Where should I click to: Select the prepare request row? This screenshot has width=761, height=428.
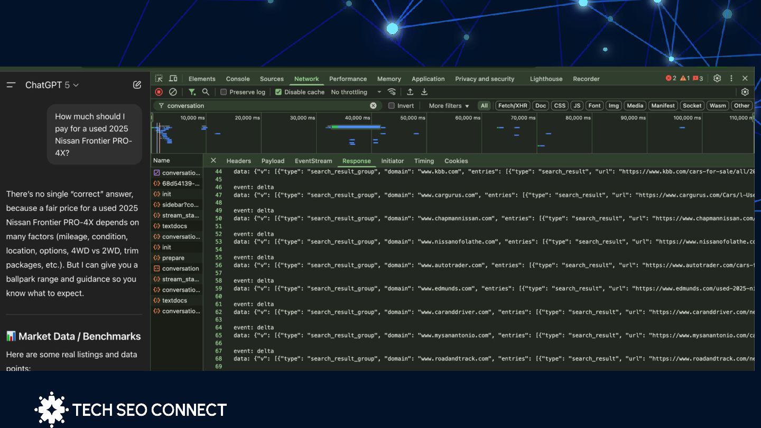pyautogui.click(x=177, y=258)
